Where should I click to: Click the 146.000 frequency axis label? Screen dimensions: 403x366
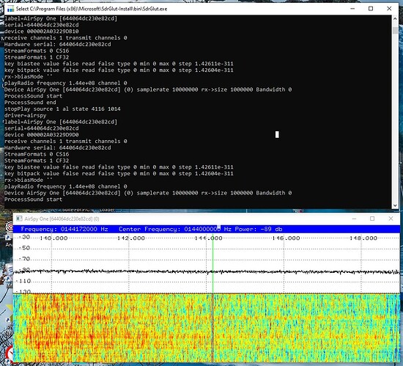tap(286, 238)
